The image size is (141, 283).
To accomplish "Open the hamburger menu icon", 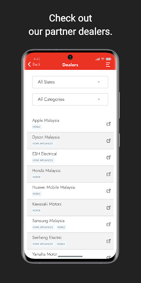I will click(x=108, y=65).
